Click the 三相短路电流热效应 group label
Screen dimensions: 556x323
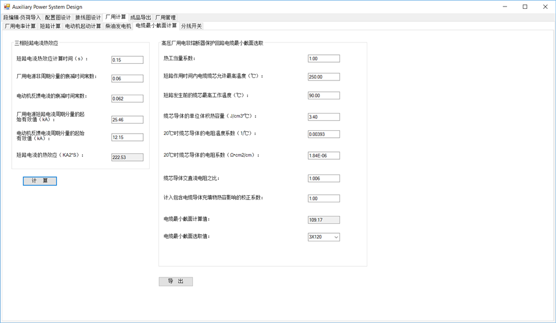tap(36, 43)
